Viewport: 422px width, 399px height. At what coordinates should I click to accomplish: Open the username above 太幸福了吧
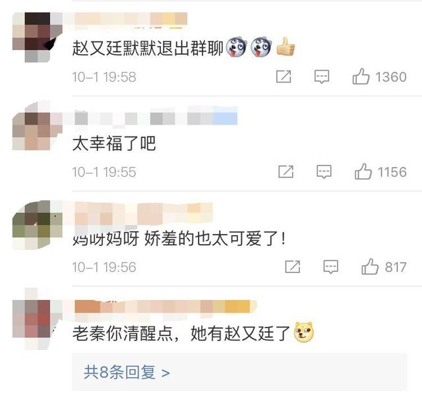point(156,116)
